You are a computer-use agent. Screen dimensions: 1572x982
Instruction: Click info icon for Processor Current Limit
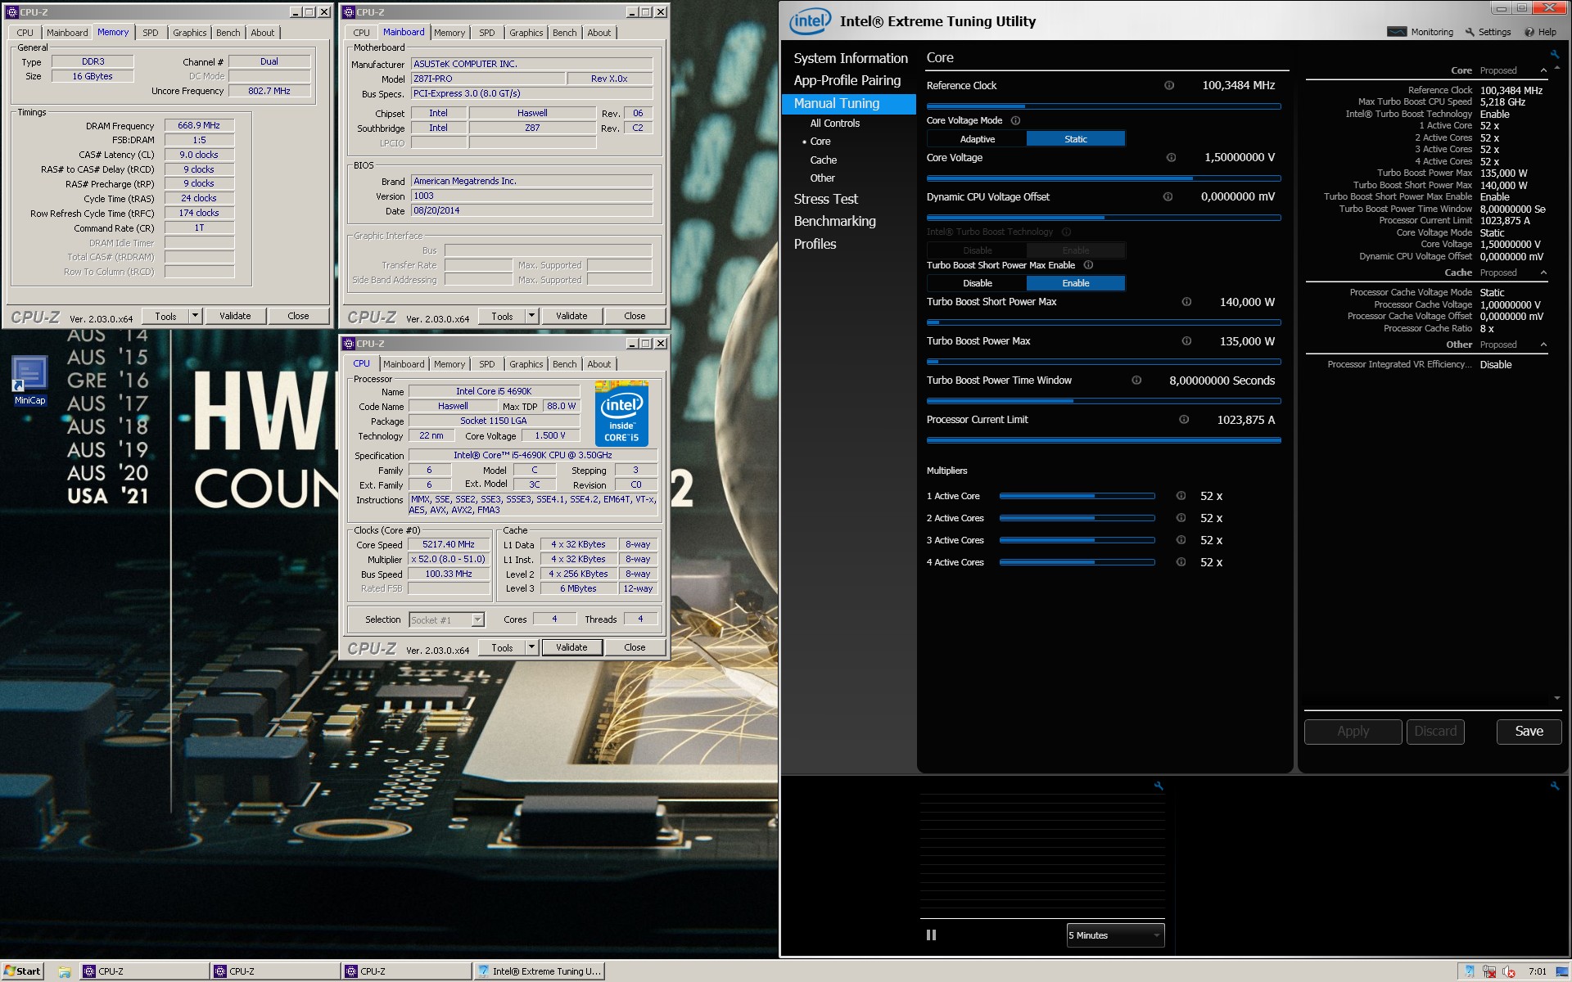1184,419
